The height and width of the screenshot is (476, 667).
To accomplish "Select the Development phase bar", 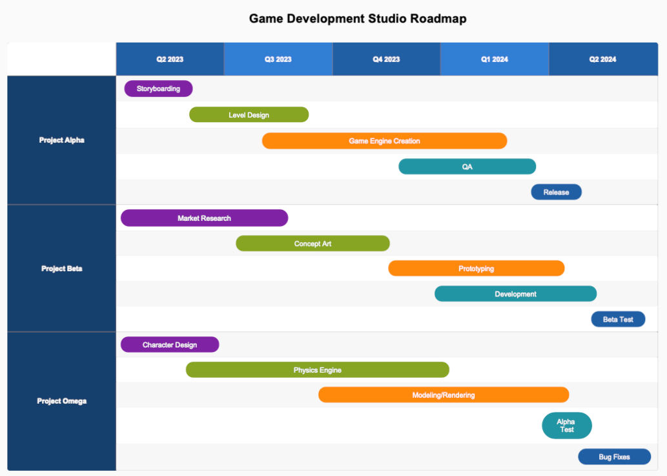I will pyautogui.click(x=515, y=293).
